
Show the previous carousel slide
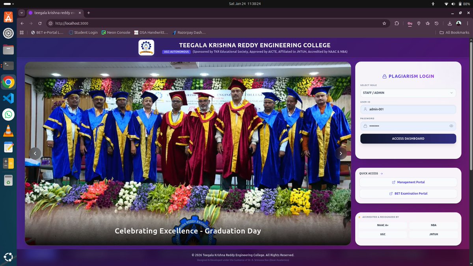(x=35, y=153)
